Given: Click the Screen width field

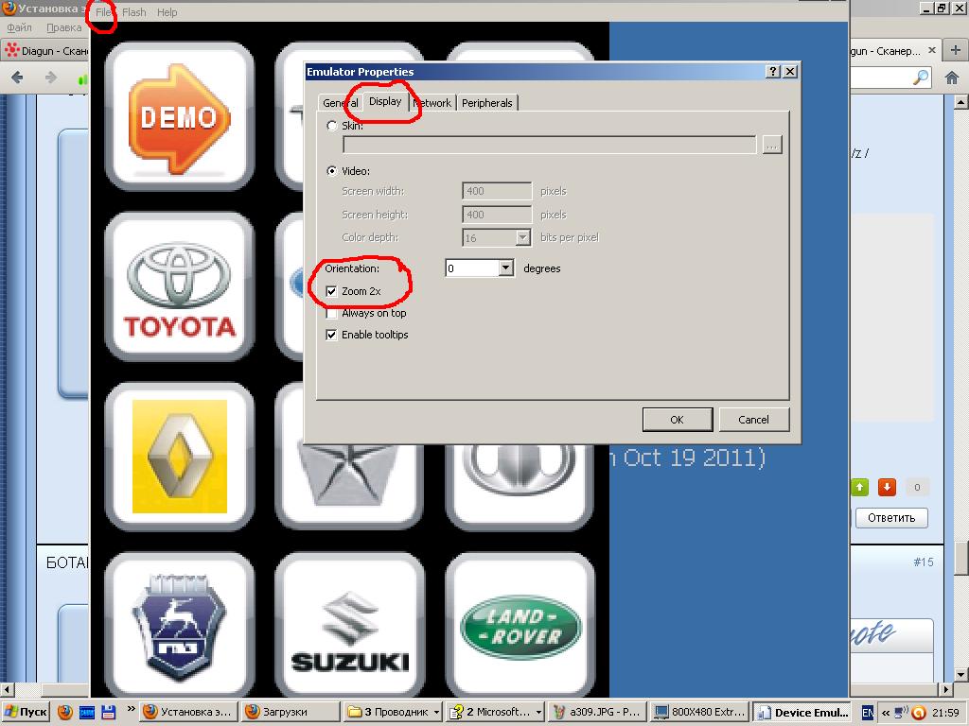Looking at the screenshot, I should coord(497,191).
